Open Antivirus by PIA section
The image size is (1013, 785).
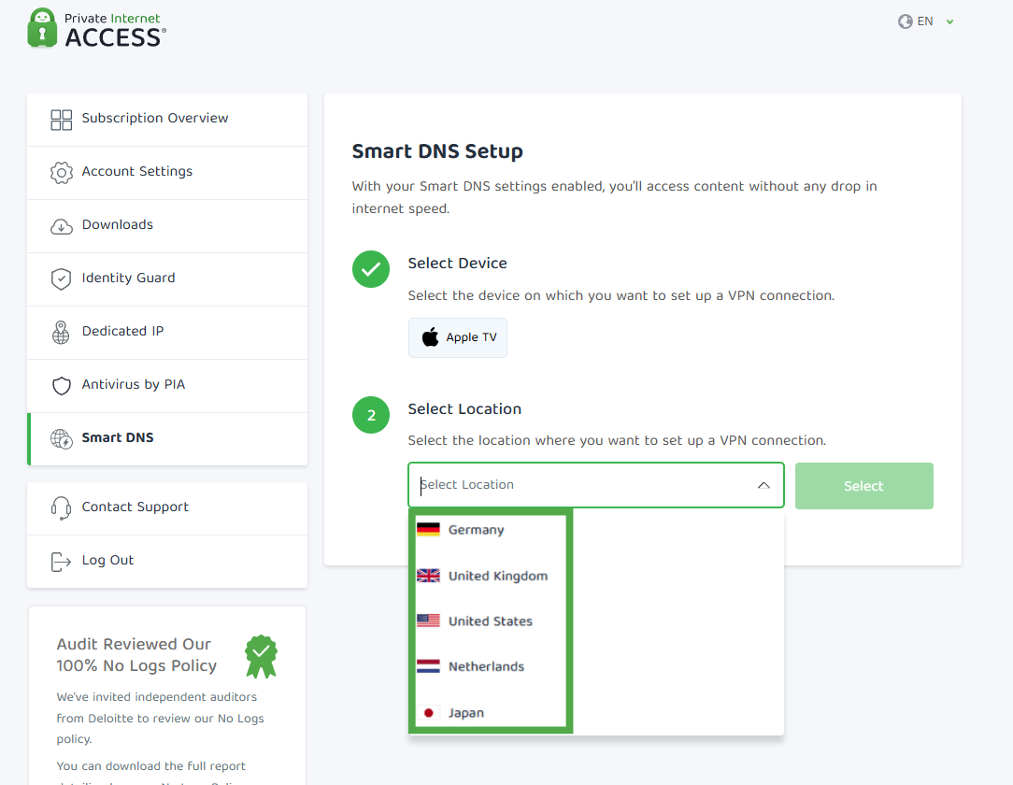167,386
